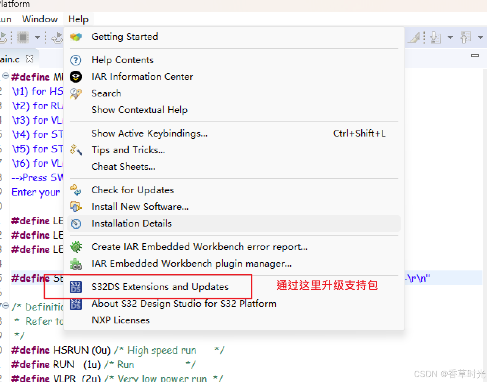487x382 pixels.
Task: Open Getting Started from Help menu
Action: (x=234, y=37)
